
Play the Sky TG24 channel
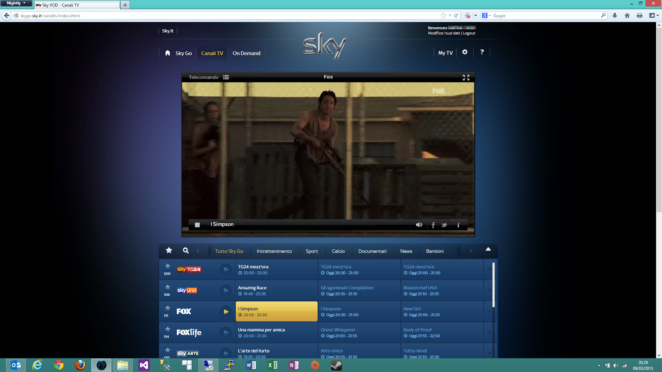click(226, 269)
